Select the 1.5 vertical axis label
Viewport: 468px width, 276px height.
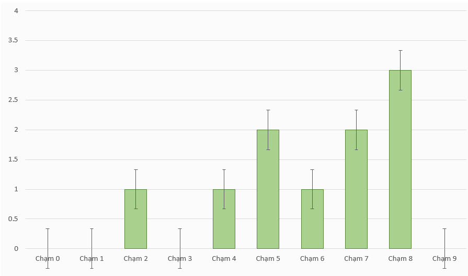(x=14, y=159)
